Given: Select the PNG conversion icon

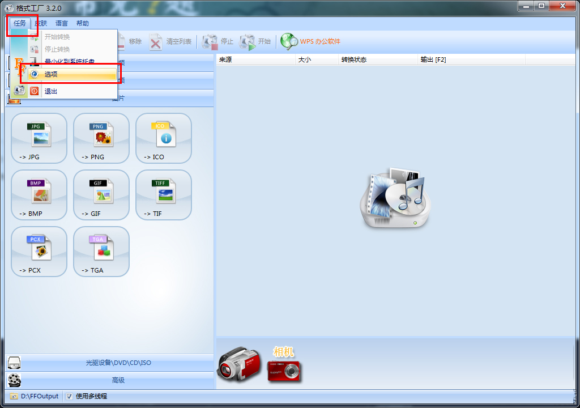Looking at the screenshot, I should 101,138.
